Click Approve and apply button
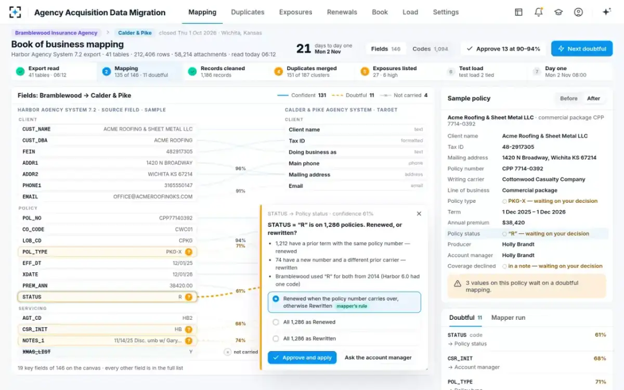This screenshot has height=390, width=624. [302, 358]
